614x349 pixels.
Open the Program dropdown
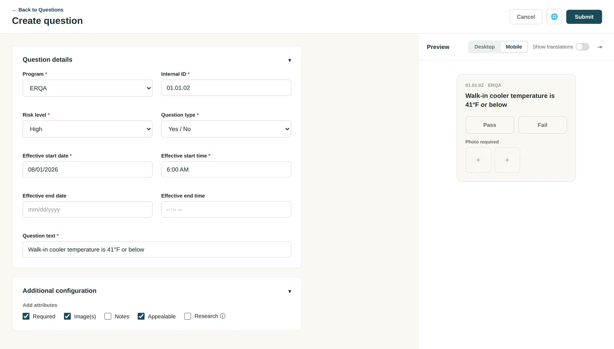coord(87,88)
